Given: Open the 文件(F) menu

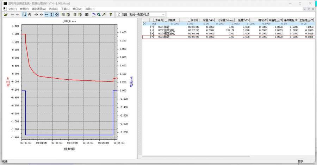Looking at the screenshot, I should [x=12, y=9].
